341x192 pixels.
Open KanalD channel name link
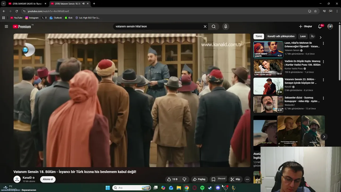point(27,178)
